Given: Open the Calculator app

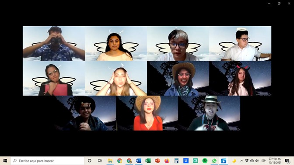Looking at the screenshot, I should (x=176, y=161).
